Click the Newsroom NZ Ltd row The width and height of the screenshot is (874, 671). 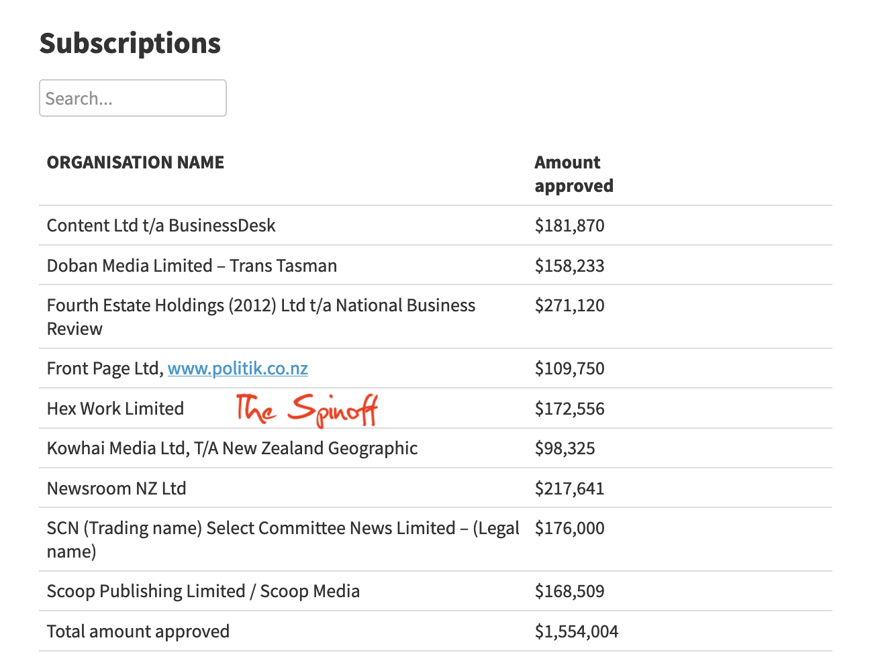point(436,488)
